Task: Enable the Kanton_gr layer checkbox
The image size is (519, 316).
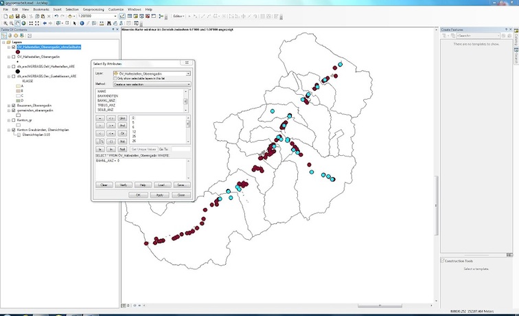Action: [x=13, y=120]
